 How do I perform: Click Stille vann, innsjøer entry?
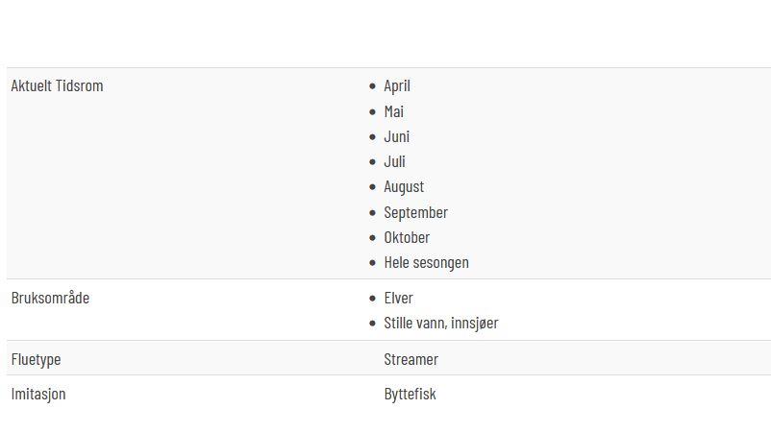pos(441,323)
